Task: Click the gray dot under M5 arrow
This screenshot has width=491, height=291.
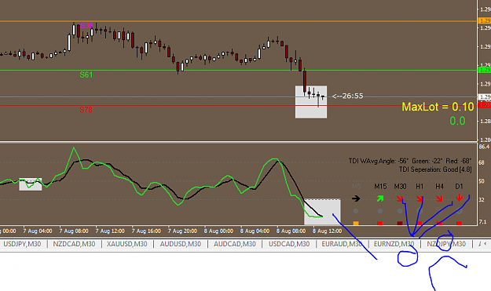Action: (x=356, y=211)
